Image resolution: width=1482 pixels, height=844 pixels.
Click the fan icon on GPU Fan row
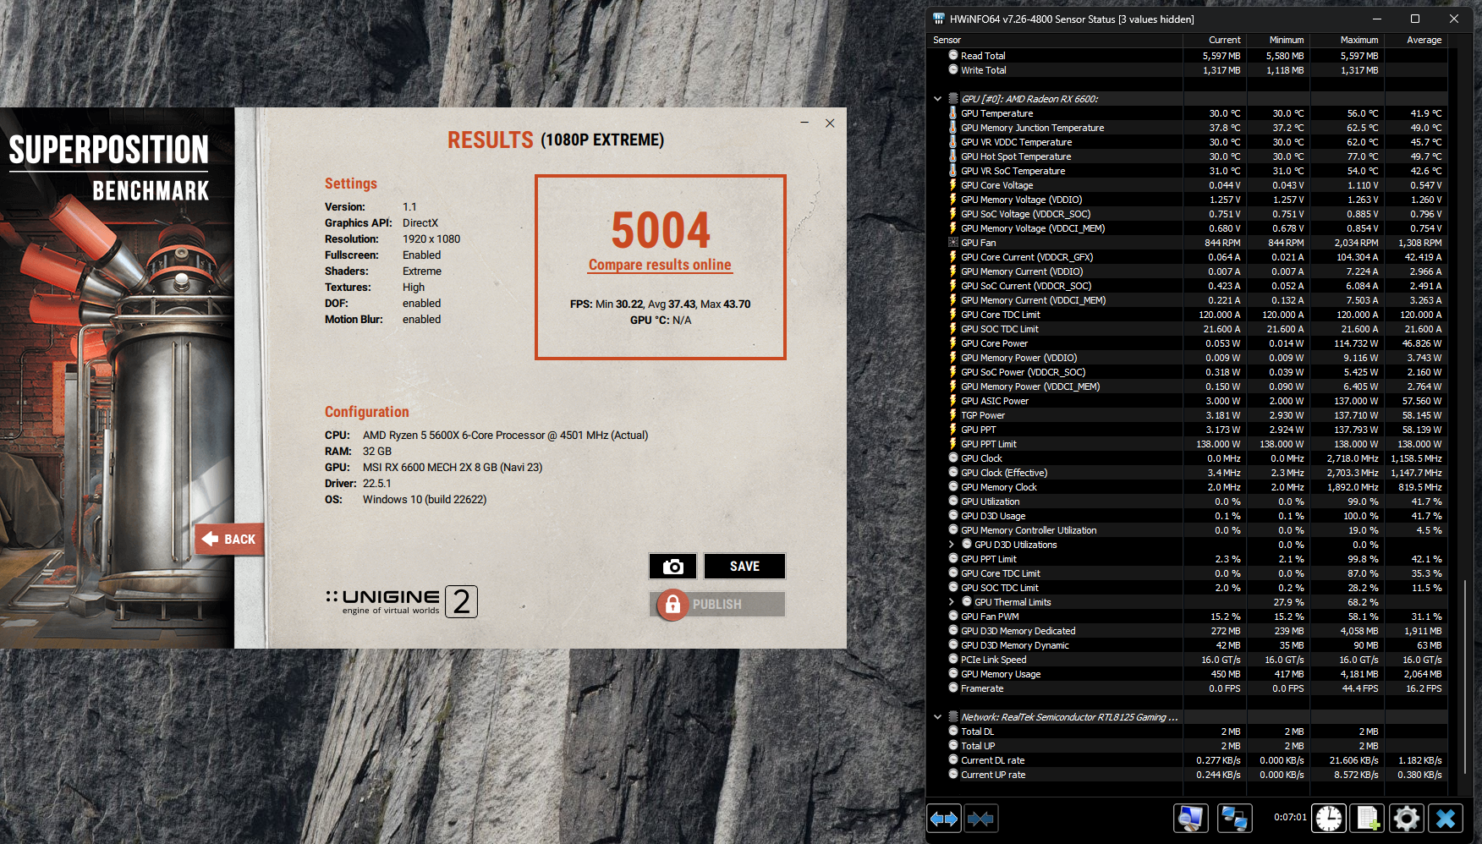pyautogui.click(x=953, y=243)
